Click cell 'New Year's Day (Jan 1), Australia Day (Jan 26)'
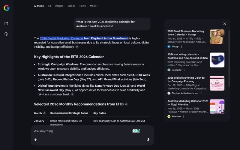The width and height of the screenshot is (240, 150). tap(119, 121)
